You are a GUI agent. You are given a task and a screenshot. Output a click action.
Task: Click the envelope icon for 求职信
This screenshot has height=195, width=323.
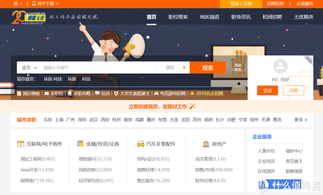tap(47, 93)
